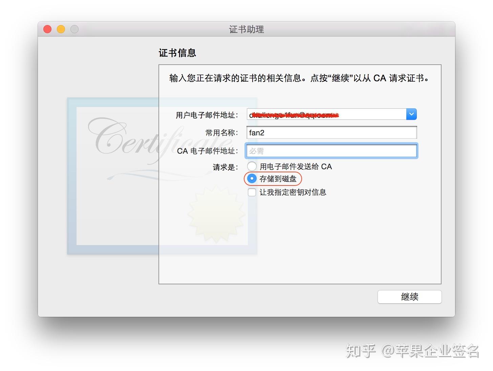Open the user email address dropdown arrow
493x371 pixels.
point(411,114)
